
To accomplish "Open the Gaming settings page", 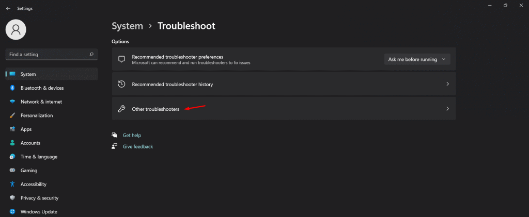I will [29, 171].
